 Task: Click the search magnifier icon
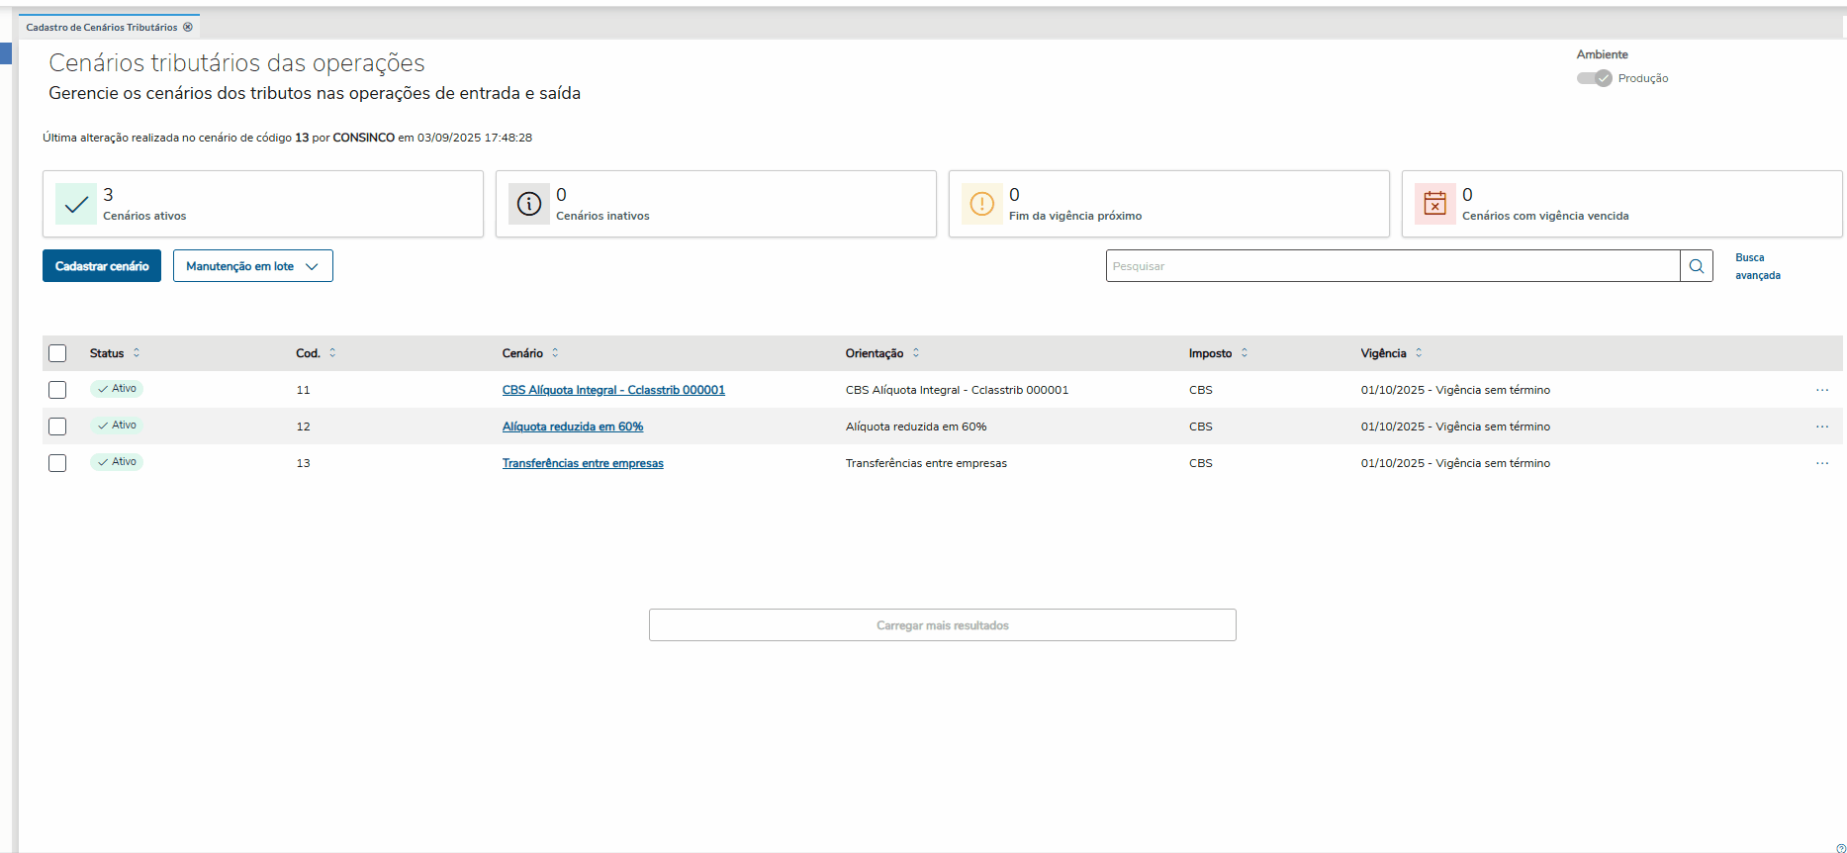[x=1696, y=266]
